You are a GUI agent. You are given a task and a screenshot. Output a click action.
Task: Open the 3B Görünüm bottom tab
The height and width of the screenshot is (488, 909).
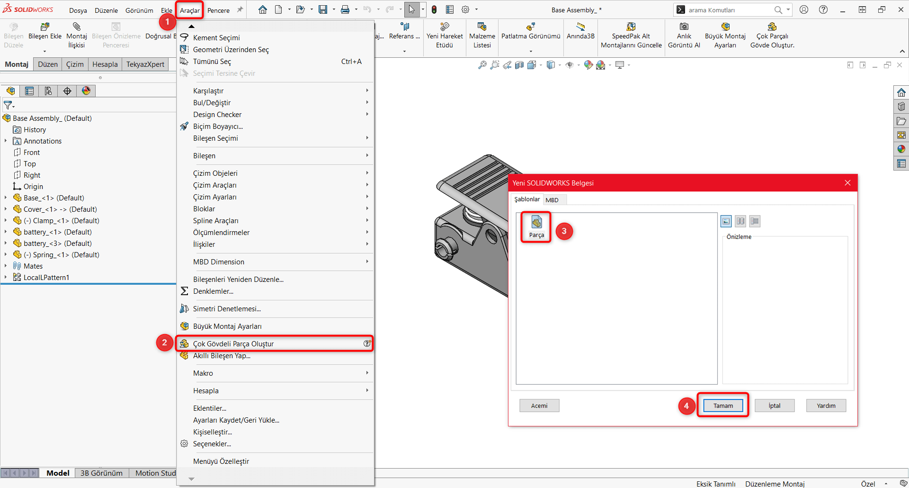click(101, 473)
